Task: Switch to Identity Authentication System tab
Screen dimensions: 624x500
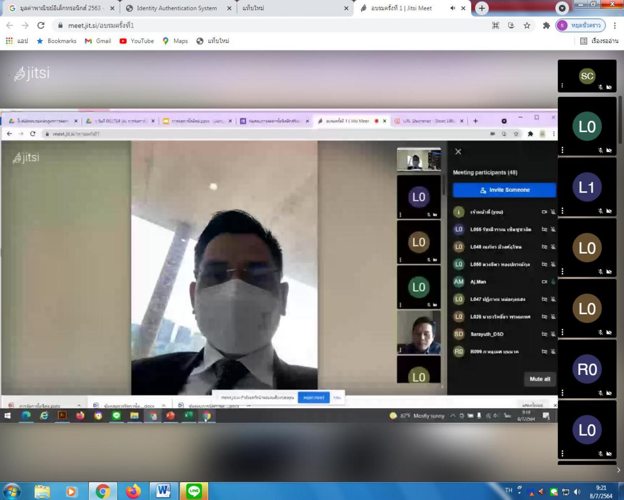Action: point(177,8)
